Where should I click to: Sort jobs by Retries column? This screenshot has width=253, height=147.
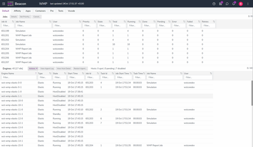(x=214, y=22)
